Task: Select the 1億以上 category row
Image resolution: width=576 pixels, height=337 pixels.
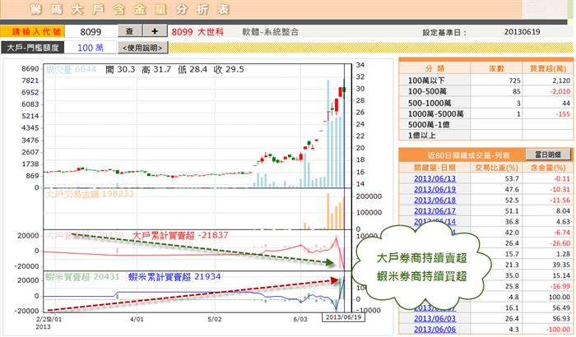Action: coord(485,136)
